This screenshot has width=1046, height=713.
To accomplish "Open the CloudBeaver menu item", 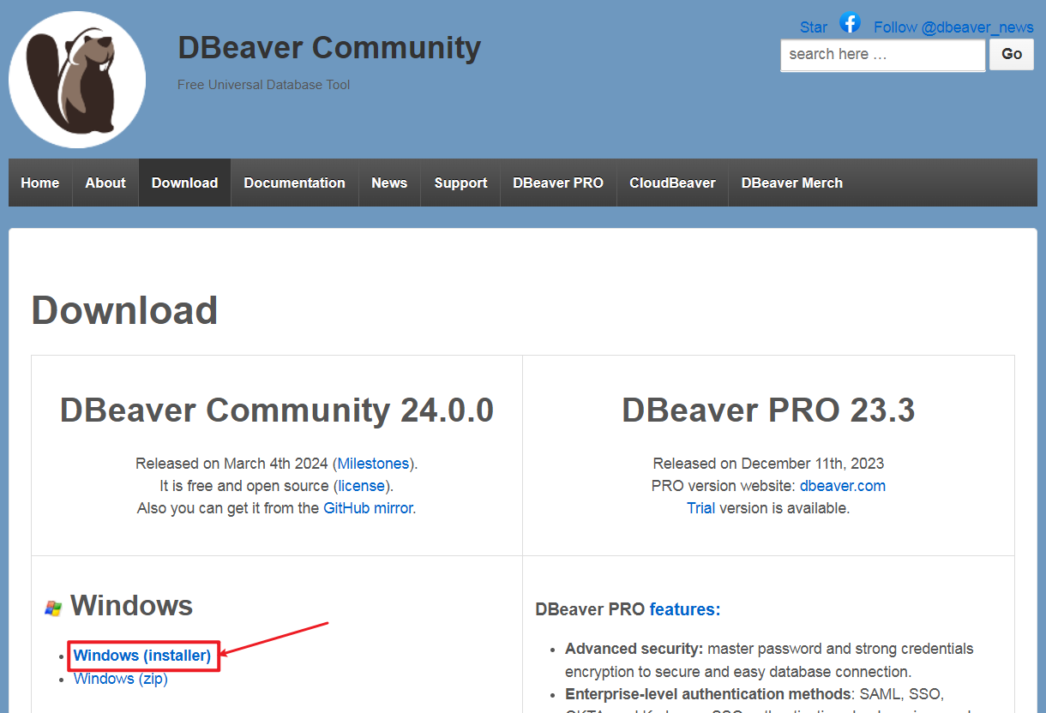I will [x=672, y=183].
